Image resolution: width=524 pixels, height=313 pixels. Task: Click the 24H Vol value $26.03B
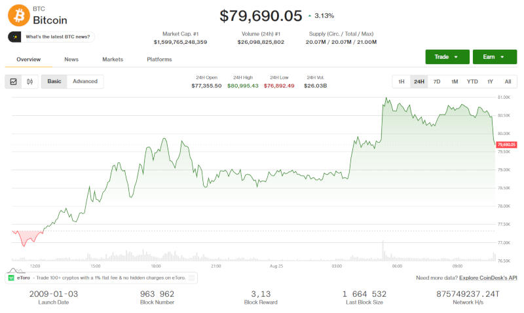(x=316, y=86)
